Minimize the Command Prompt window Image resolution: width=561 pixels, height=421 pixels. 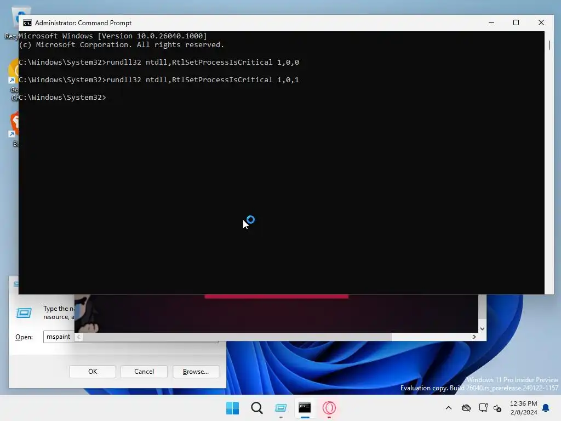(x=491, y=22)
